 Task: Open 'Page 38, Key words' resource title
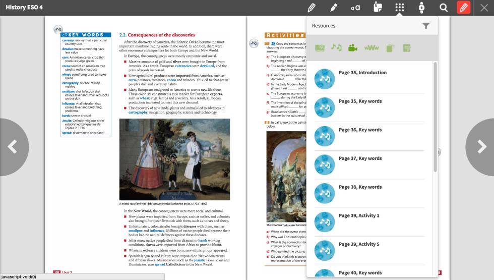[x=360, y=187]
